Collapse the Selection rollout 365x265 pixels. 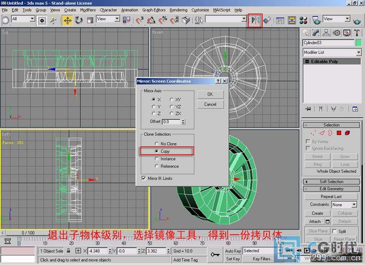pyautogui.click(x=332, y=125)
